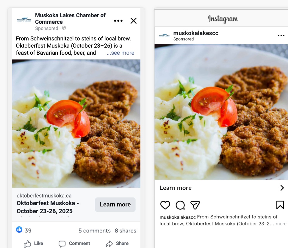Expand Facebook ad text with see more

(120, 53)
